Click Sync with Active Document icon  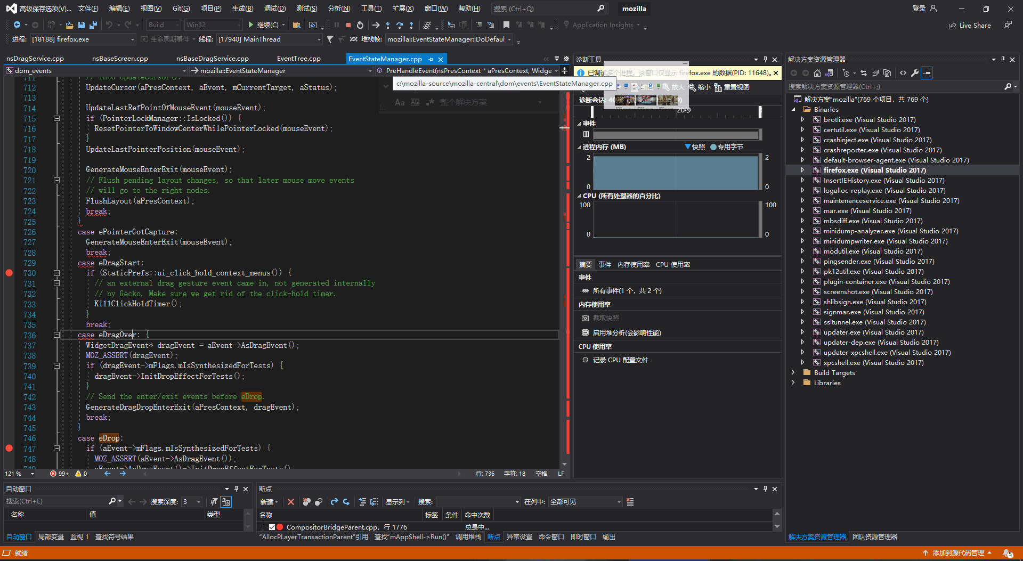tap(863, 73)
